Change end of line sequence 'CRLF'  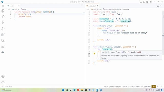coord(138,87)
